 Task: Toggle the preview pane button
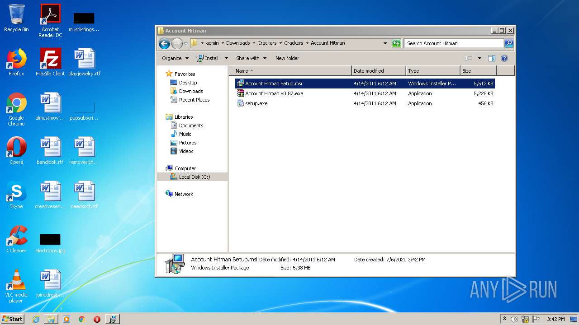(x=492, y=58)
